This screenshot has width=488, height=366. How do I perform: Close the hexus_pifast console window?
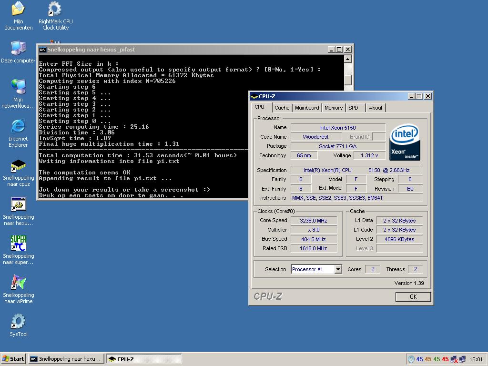[348, 50]
